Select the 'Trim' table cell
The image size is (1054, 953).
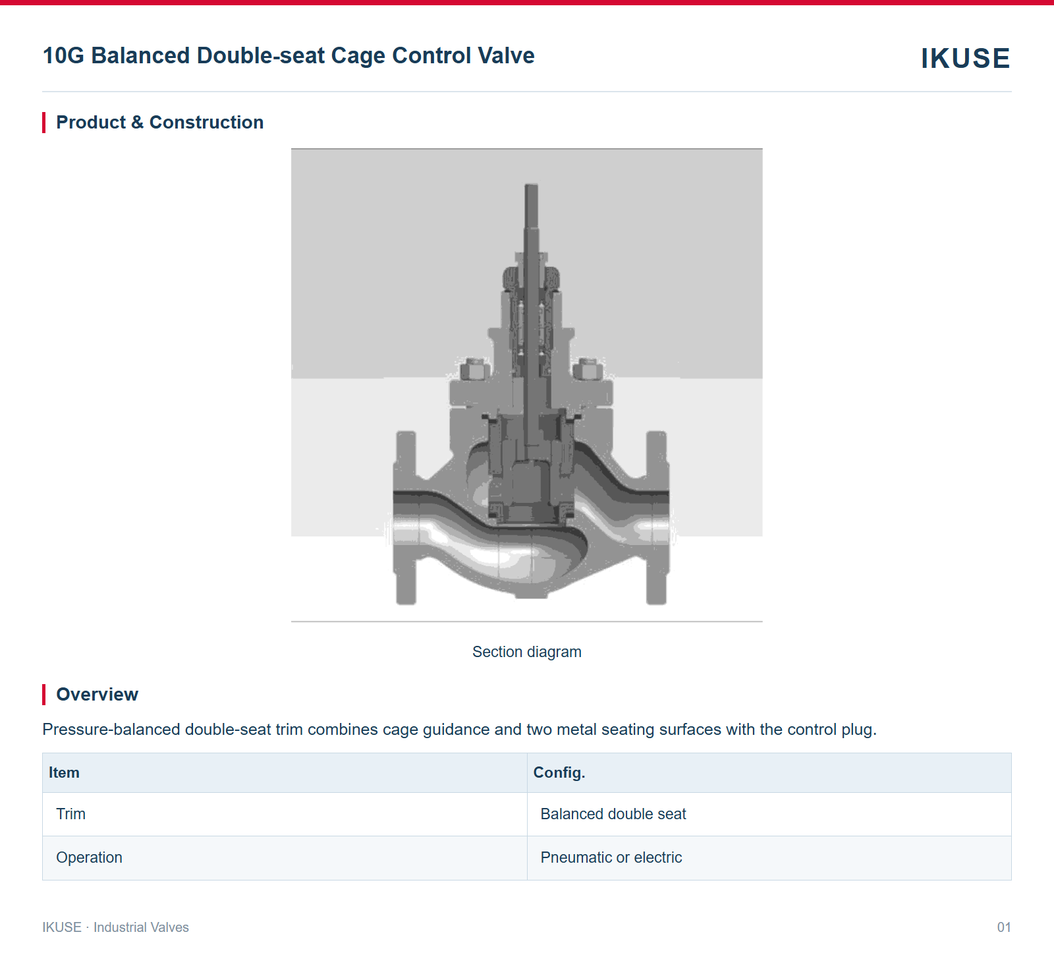(x=285, y=814)
